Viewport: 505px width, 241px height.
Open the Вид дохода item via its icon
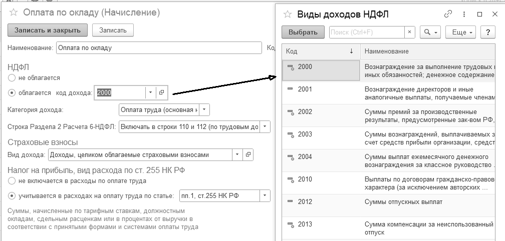[248, 154]
